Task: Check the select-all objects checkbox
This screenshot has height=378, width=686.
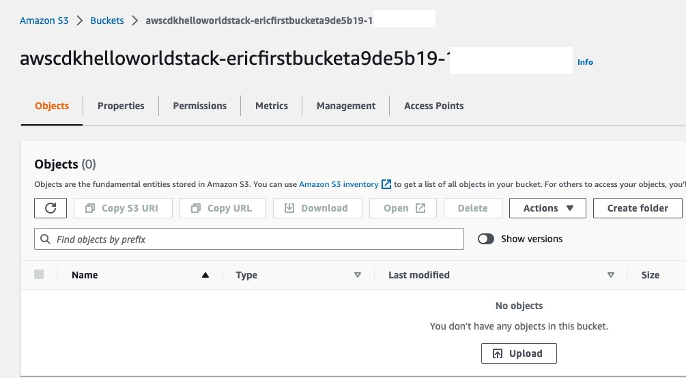Action: [39, 274]
